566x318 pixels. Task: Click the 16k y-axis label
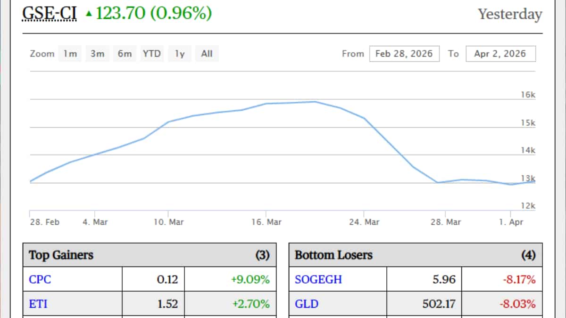pyautogui.click(x=529, y=95)
